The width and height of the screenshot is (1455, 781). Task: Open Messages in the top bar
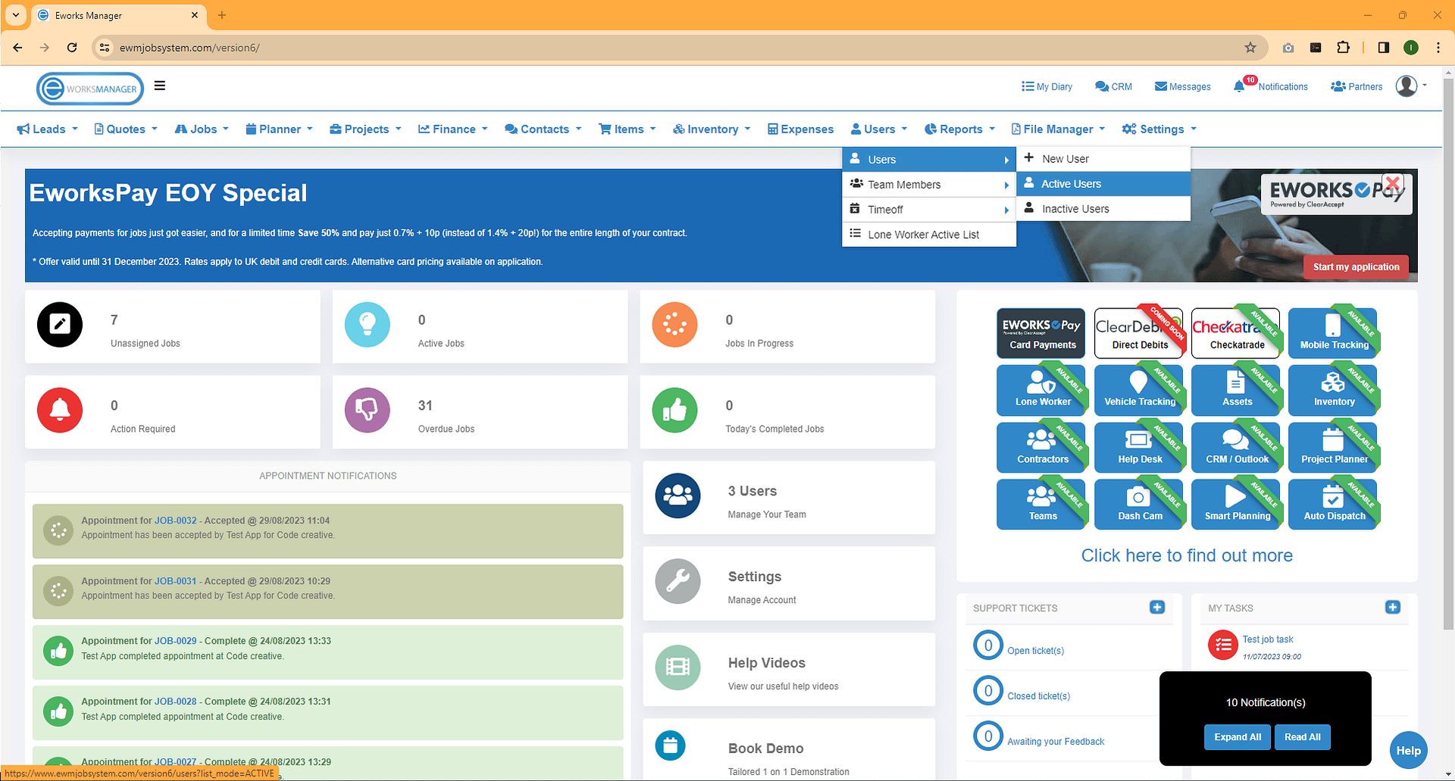tap(1182, 86)
